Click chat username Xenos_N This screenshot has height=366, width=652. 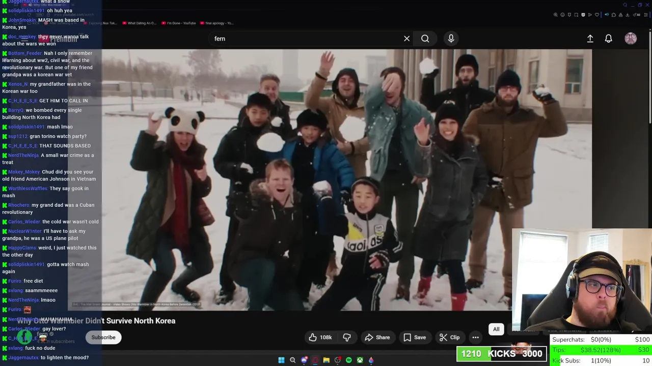tap(18, 84)
